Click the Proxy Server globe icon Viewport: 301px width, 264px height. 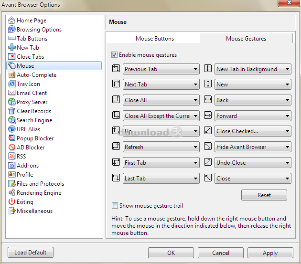12,102
